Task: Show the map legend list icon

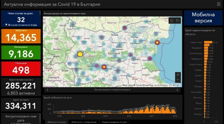Action: click(178, 21)
